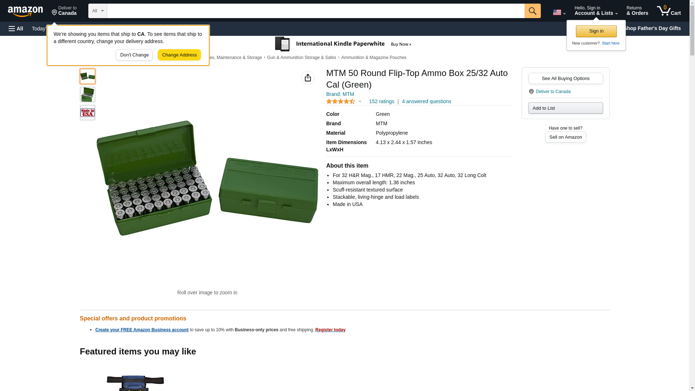Expand Account & Lists menu
Viewport: 695px width, 391px height.
(x=596, y=11)
